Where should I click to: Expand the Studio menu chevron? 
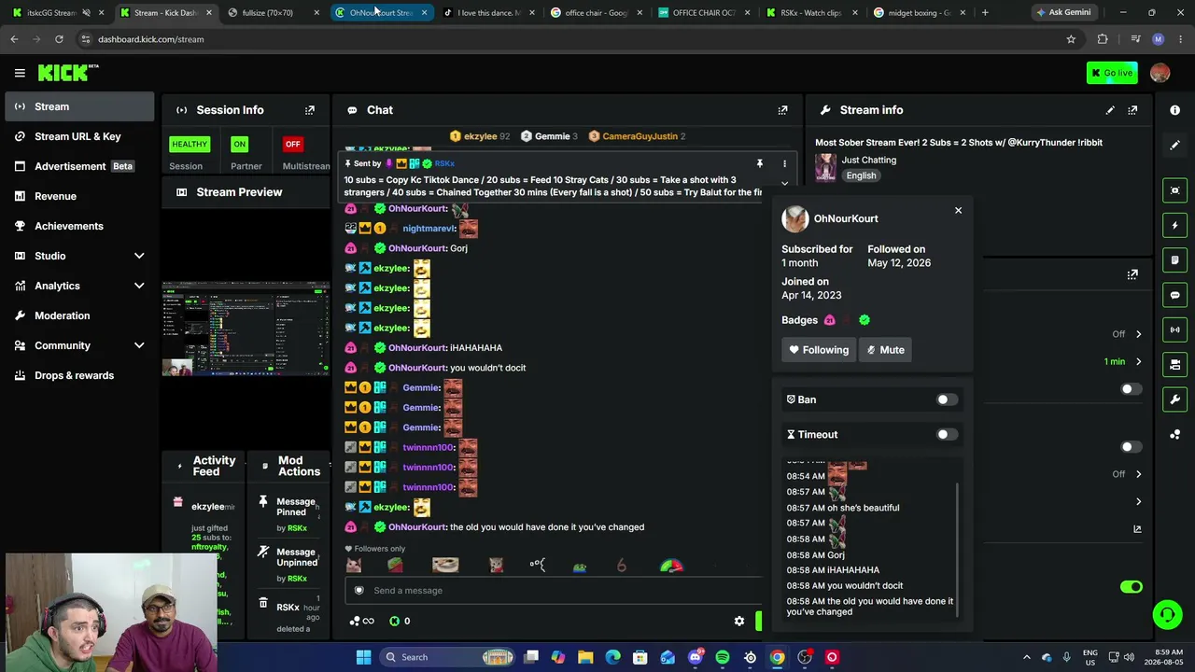pos(139,256)
